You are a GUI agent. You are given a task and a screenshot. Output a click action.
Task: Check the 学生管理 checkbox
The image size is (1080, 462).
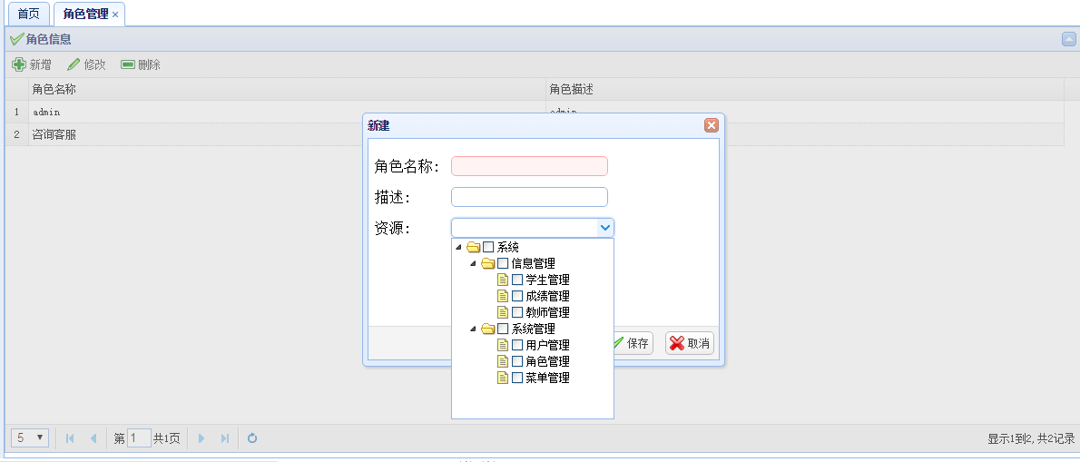(517, 280)
